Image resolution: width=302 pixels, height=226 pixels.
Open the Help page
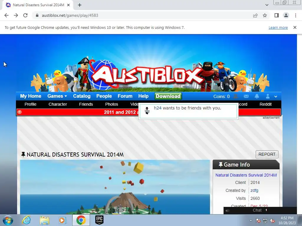(143, 96)
